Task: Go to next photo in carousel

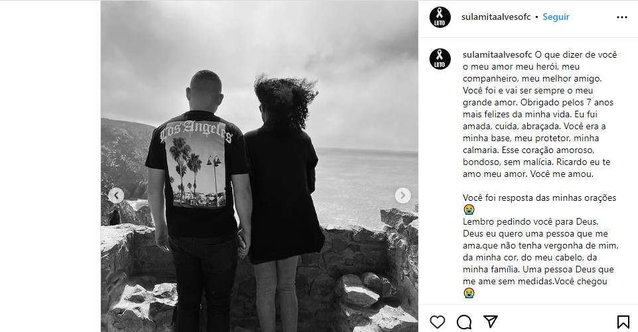Action: click(x=402, y=195)
